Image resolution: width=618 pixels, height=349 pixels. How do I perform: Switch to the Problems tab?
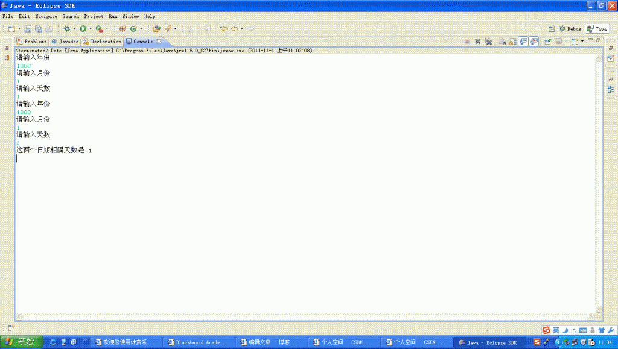click(31, 42)
